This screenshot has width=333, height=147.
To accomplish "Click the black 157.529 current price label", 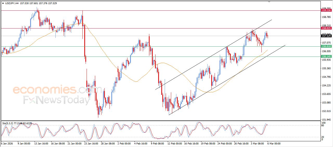I will [326, 36].
